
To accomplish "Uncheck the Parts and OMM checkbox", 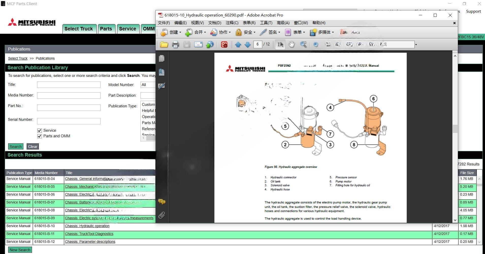I will tap(39, 136).
